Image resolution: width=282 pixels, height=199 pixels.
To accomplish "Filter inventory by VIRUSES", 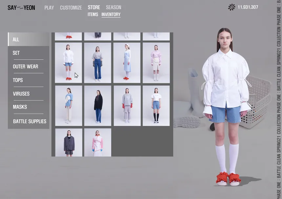I will [29, 94].
